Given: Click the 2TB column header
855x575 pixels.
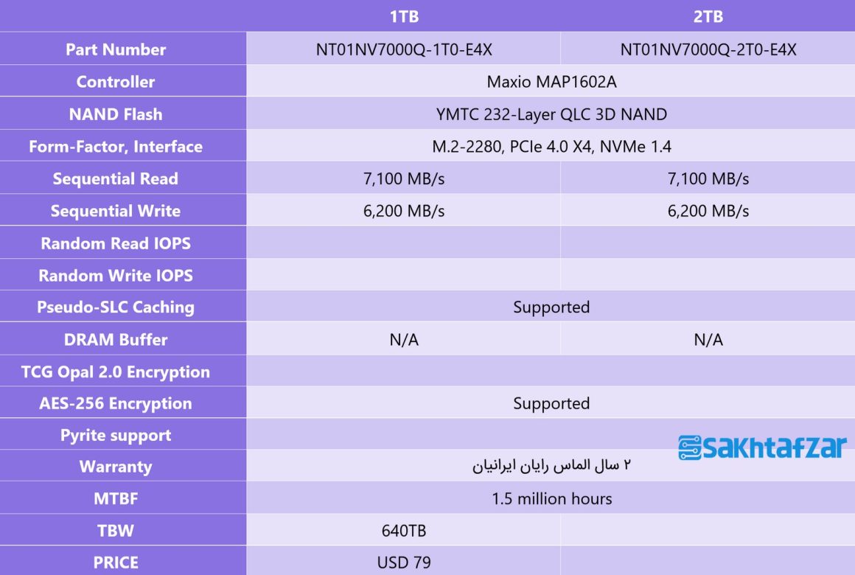Looking at the screenshot, I should pyautogui.click(x=708, y=16).
